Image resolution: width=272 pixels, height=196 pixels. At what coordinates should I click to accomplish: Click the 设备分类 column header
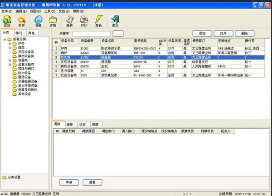[70, 42]
